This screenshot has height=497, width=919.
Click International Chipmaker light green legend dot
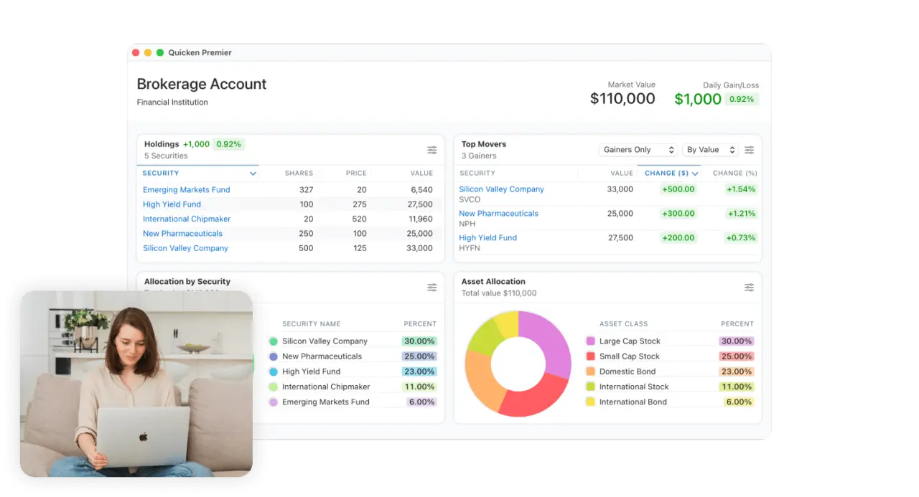click(274, 387)
